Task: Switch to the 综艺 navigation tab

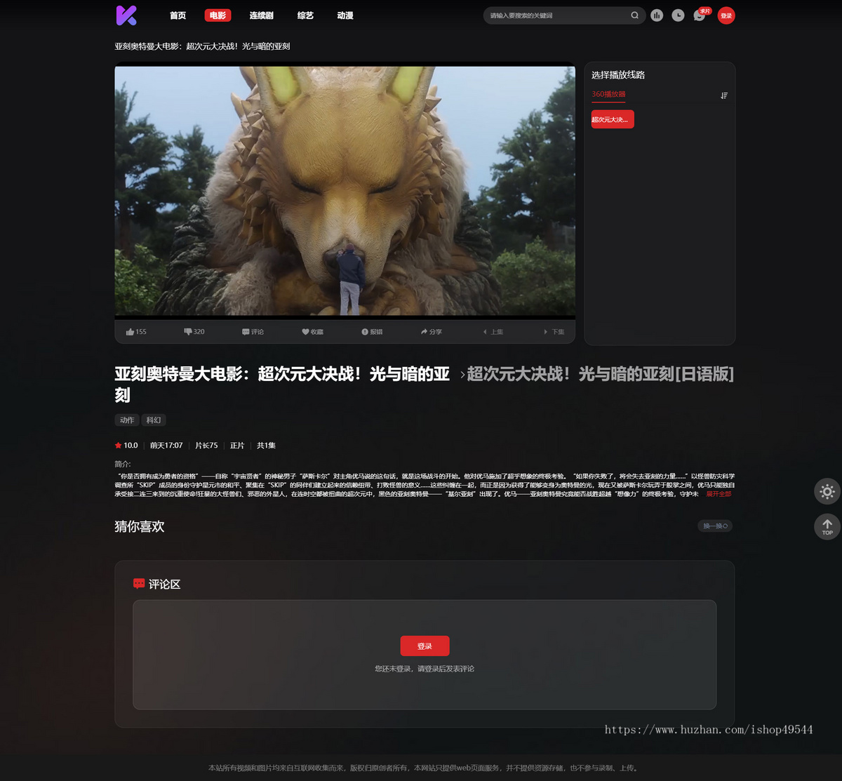Action: tap(305, 15)
